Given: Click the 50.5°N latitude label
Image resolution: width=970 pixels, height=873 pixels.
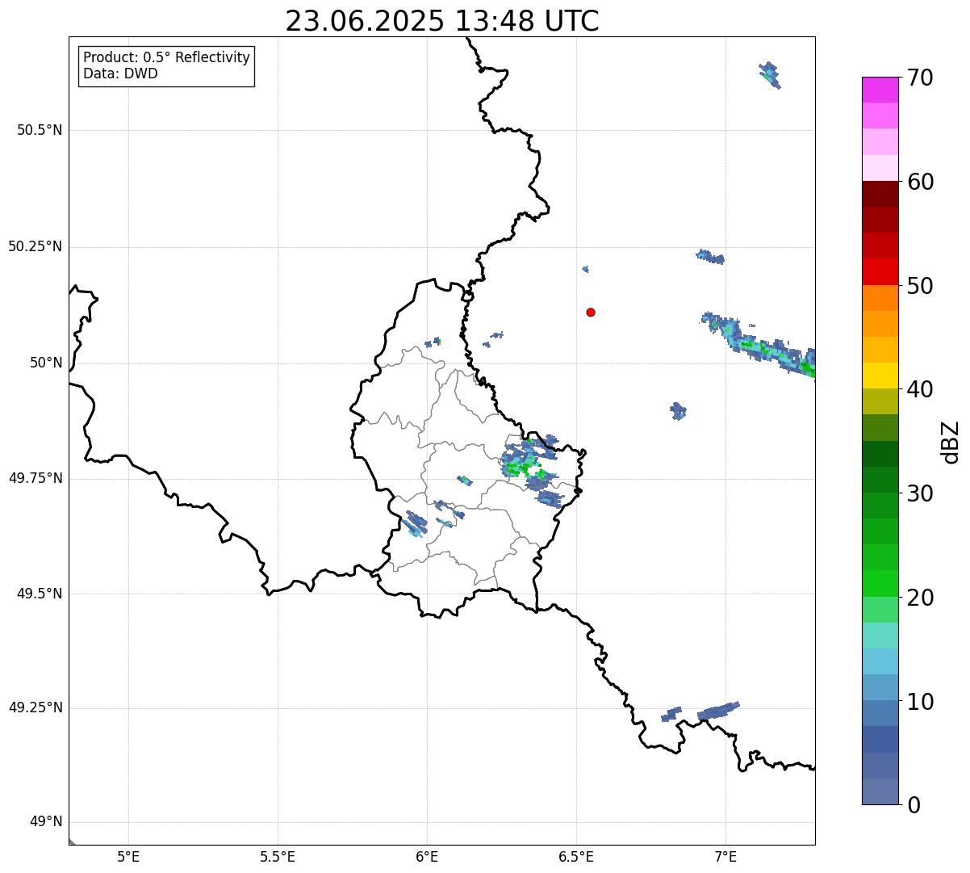Looking at the screenshot, I should [40, 130].
